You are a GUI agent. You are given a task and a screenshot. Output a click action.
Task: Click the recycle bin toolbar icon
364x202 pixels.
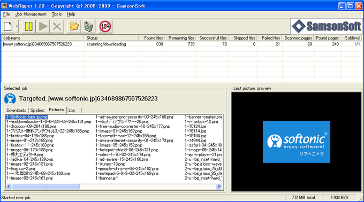point(88,26)
